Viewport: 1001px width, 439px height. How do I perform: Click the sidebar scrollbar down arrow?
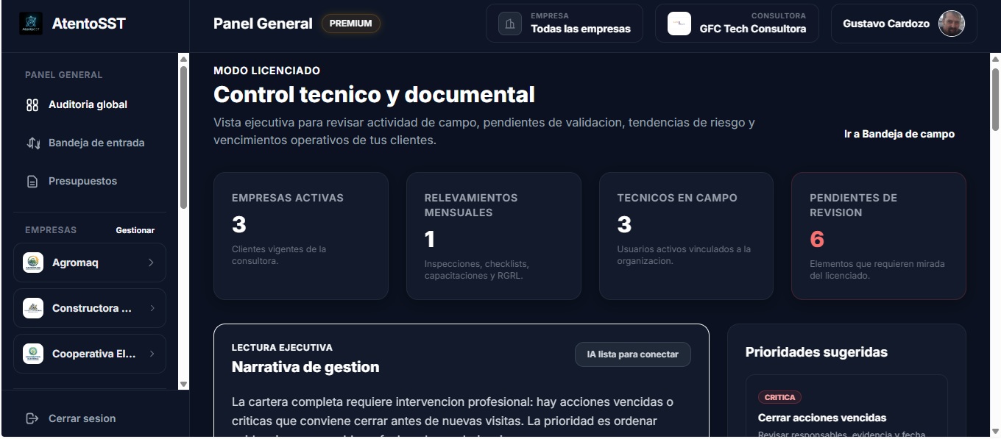click(184, 385)
